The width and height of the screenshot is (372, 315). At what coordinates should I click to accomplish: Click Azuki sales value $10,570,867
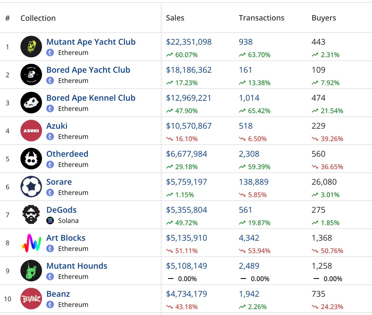point(189,126)
